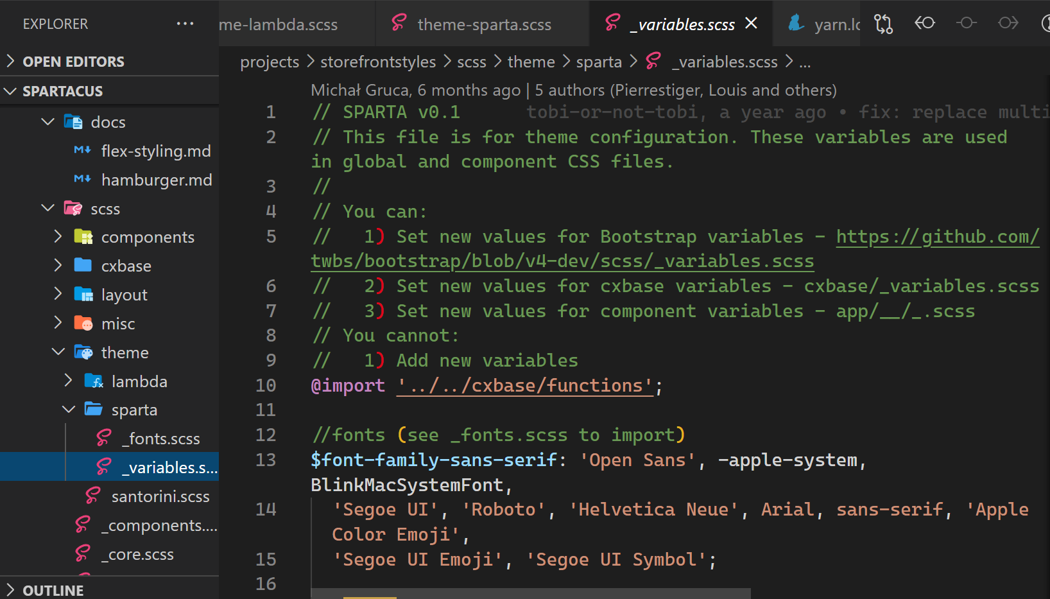Click the 'Michał Gruca, 6 months ago' code lens
This screenshot has height=599, width=1050.
416,91
